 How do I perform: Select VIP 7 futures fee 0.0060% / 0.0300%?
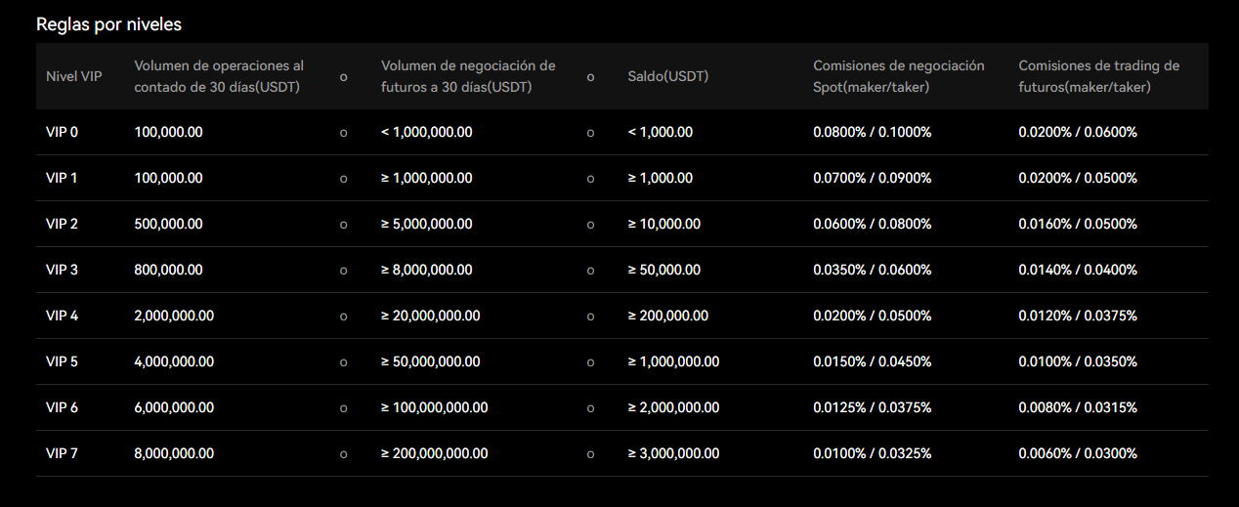(1078, 453)
